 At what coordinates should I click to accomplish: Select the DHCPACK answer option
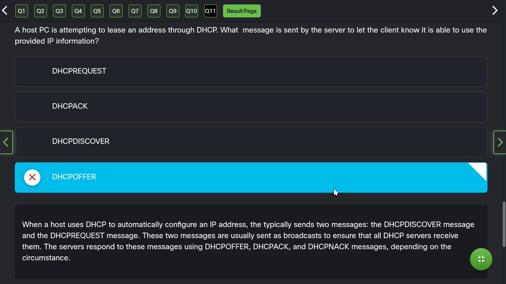click(251, 106)
